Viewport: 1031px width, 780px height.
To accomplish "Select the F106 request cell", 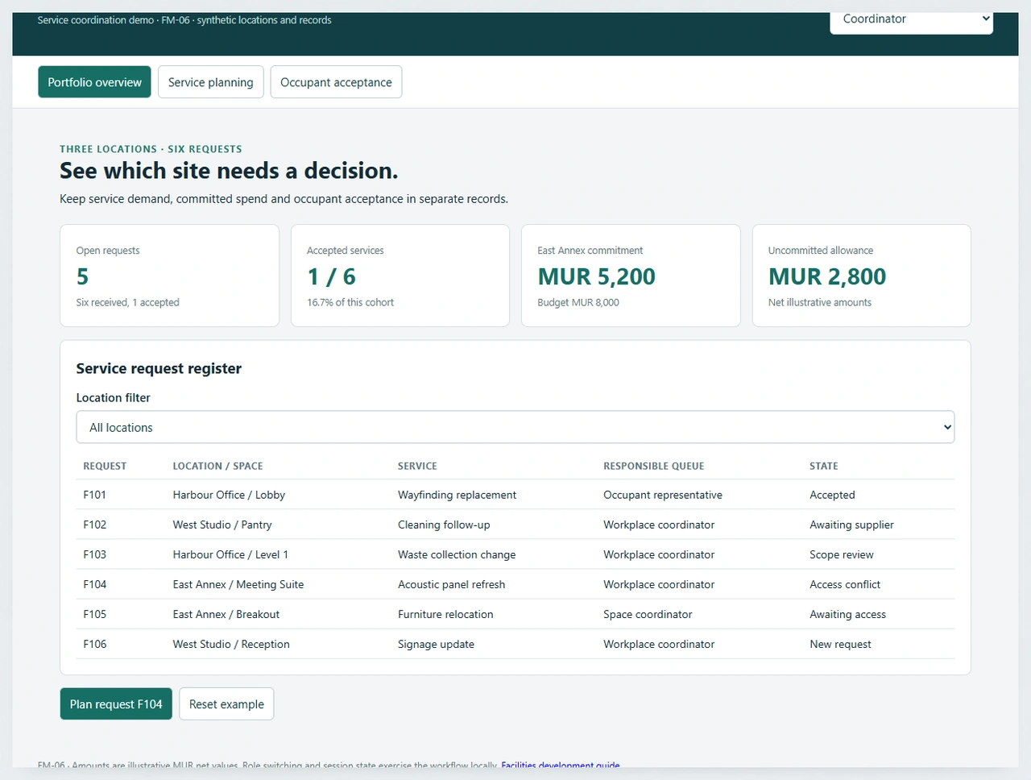I will pyautogui.click(x=95, y=644).
